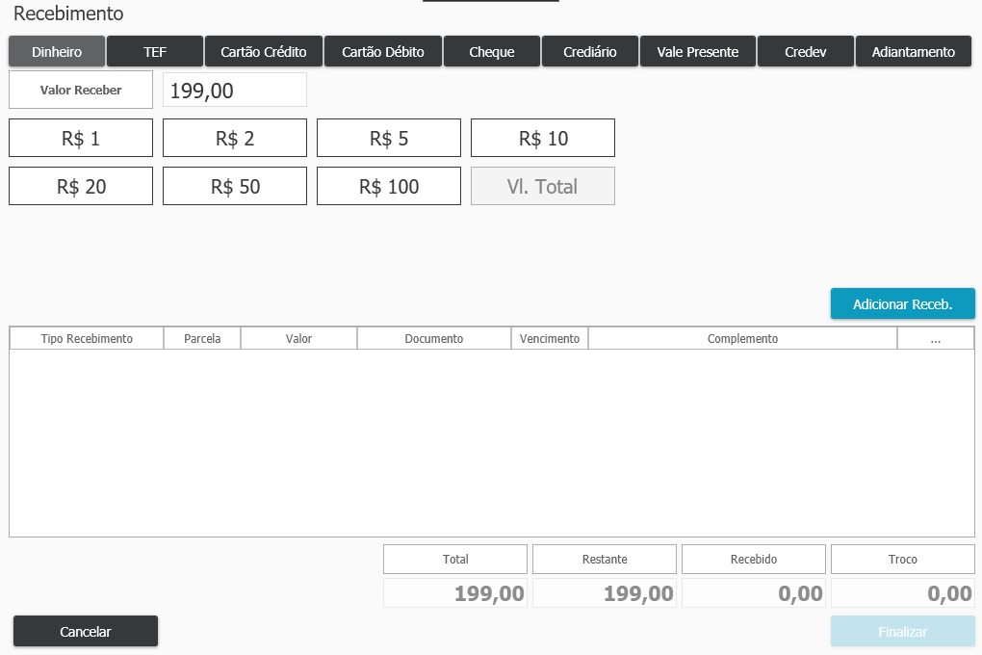Click the Valor column header

coord(298,339)
